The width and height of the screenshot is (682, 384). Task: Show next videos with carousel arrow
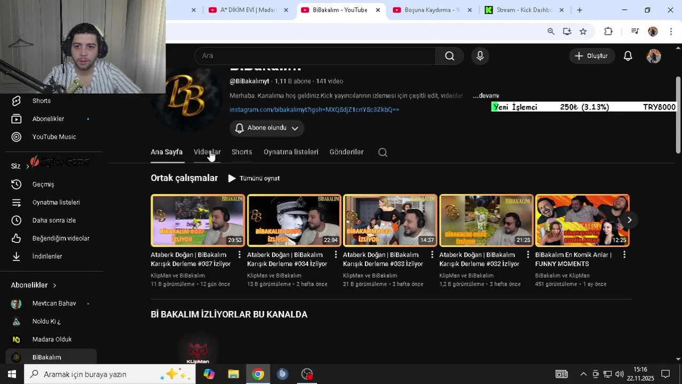coord(629,220)
